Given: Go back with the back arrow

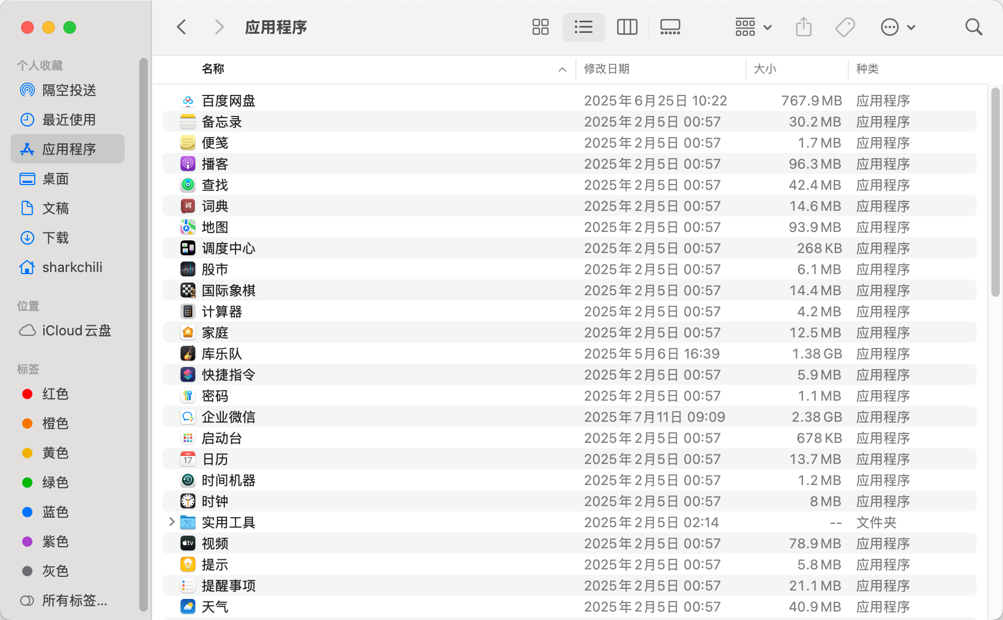Looking at the screenshot, I should [182, 27].
